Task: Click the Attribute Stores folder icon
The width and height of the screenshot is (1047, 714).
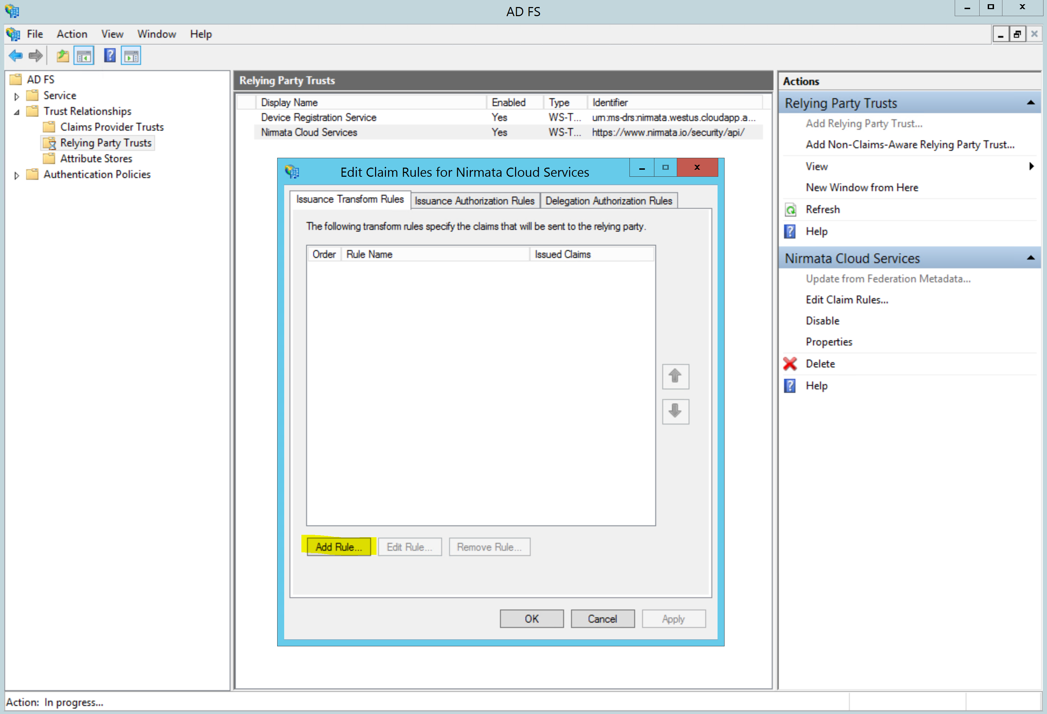Action: [x=49, y=159]
